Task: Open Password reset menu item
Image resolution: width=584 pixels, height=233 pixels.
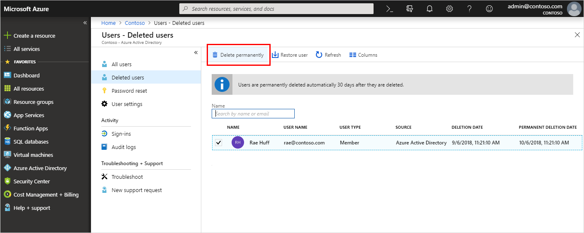Action: pyautogui.click(x=129, y=91)
